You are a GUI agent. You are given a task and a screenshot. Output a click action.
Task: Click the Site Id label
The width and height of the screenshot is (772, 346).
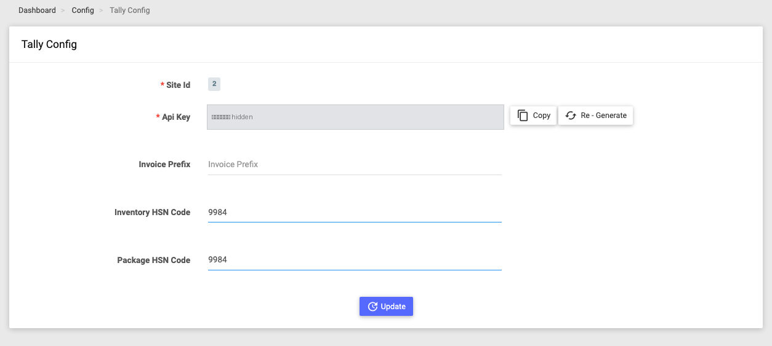pyautogui.click(x=178, y=85)
